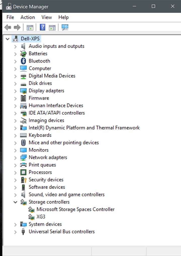Click the Forward arrow toolbar icon
This screenshot has width=181, height=256.
point(17,27)
